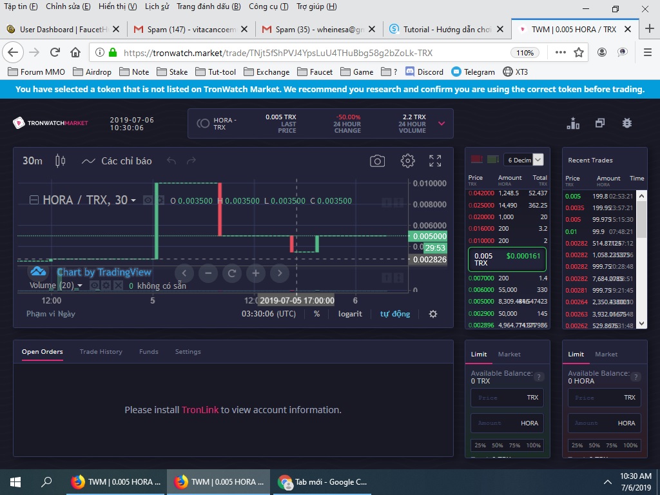Open the Funds tab
660x495 pixels.
coord(148,352)
